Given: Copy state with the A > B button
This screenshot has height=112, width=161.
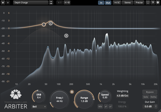Looking at the screenshot, I should click(x=67, y=3).
